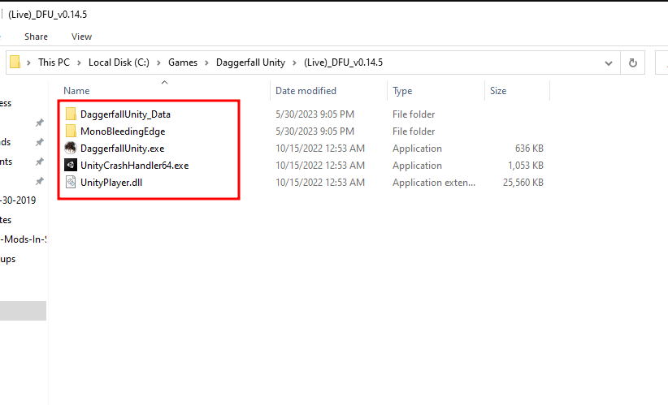Screen dimensions: 668x405
Task: Click the 25,560 KB size cell
Action: pos(523,182)
